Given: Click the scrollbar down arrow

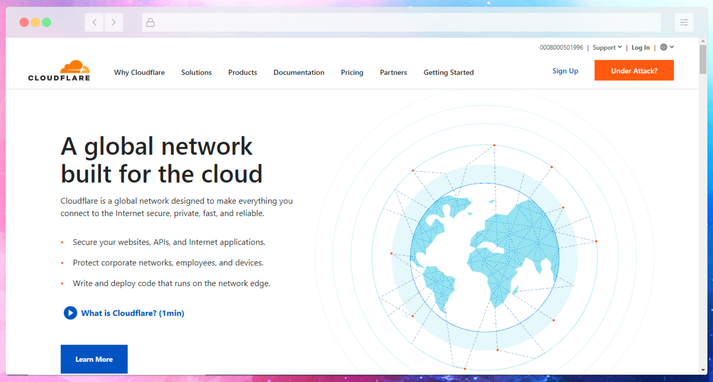Looking at the screenshot, I should tap(703, 370).
